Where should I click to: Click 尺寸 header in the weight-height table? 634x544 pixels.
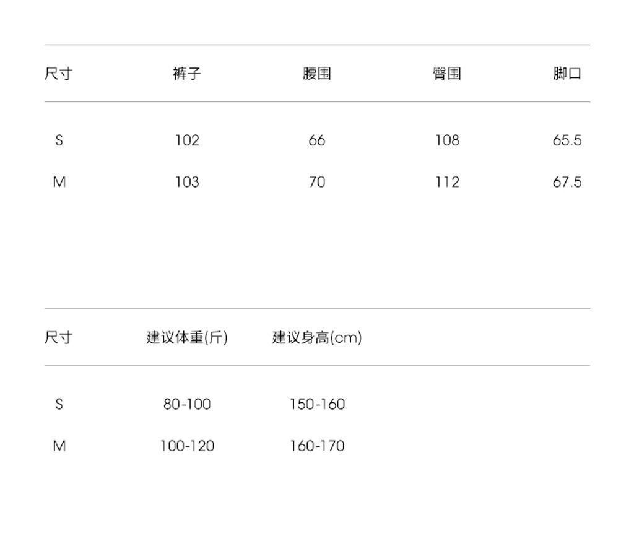pyautogui.click(x=59, y=337)
